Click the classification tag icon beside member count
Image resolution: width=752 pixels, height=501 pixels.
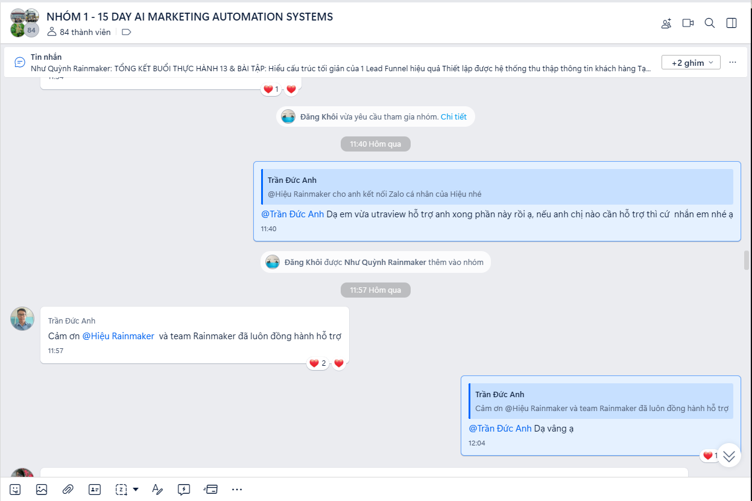tap(127, 32)
